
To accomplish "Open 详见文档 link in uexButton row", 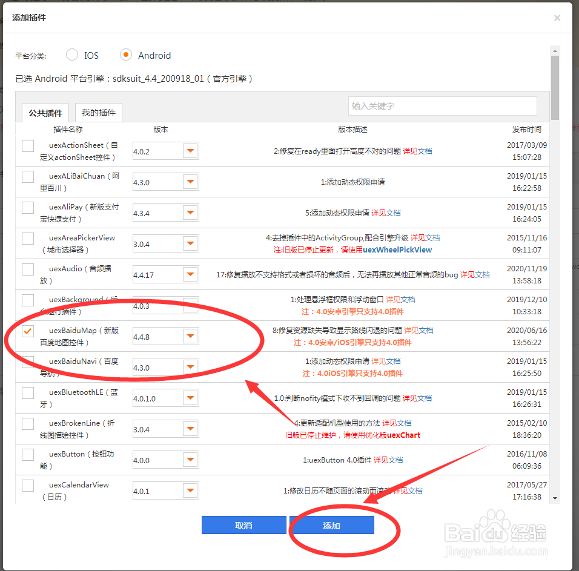I will point(388,460).
